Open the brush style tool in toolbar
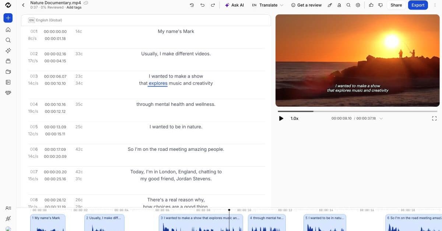The image size is (442, 231). click(330, 5)
